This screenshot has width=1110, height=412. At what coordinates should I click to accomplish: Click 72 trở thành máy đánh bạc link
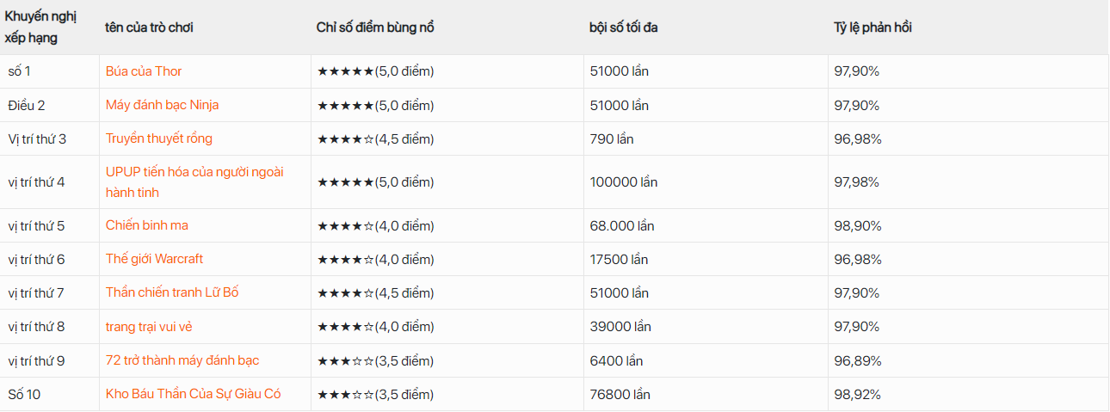pyautogui.click(x=182, y=360)
